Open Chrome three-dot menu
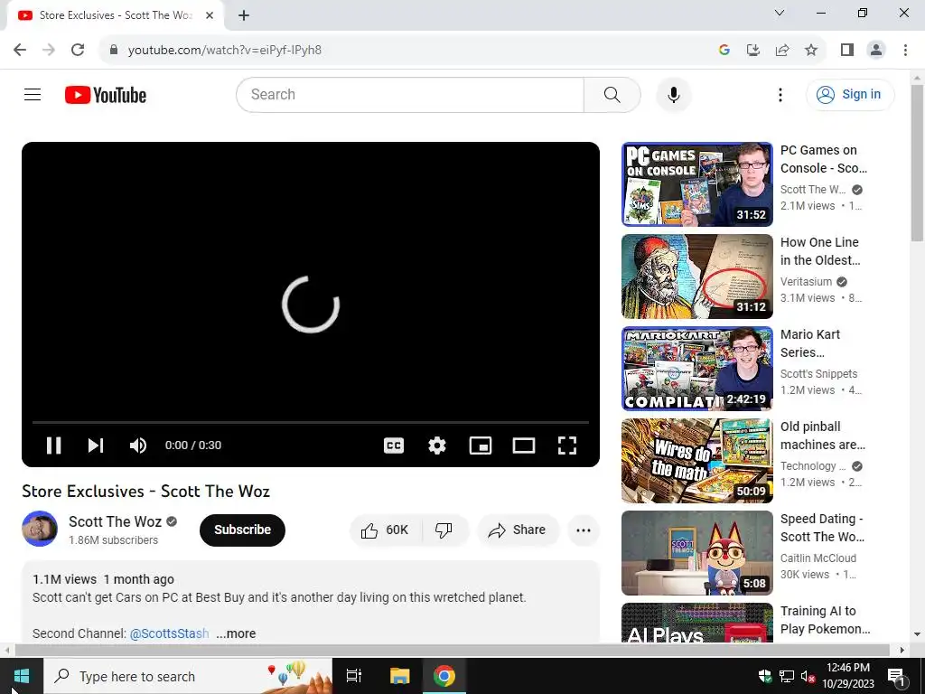Viewport: 925px width, 694px height. [905, 50]
